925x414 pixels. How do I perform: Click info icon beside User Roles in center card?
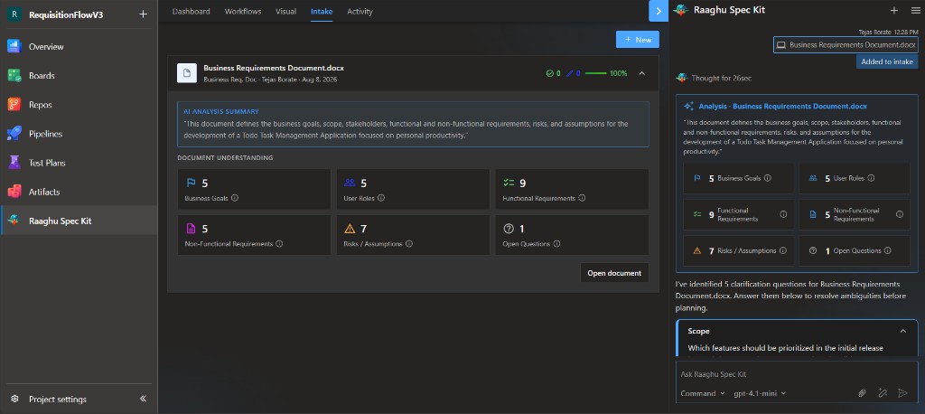pos(381,198)
